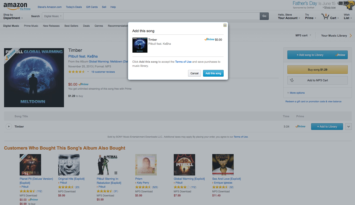Expand More options
This screenshot has height=205, width=355.
(296, 93)
